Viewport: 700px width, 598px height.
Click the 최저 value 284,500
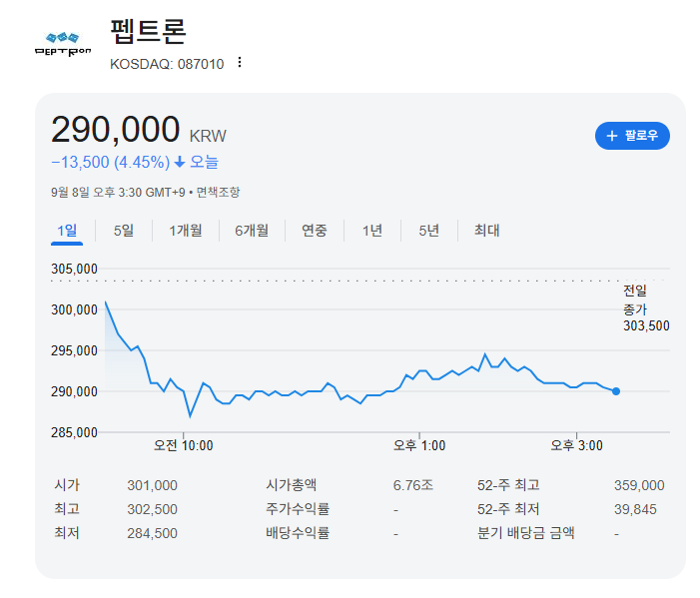(152, 533)
